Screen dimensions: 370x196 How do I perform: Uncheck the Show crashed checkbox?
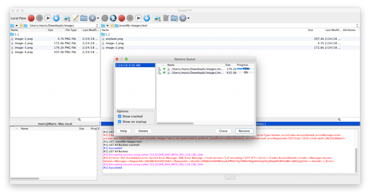point(120,116)
